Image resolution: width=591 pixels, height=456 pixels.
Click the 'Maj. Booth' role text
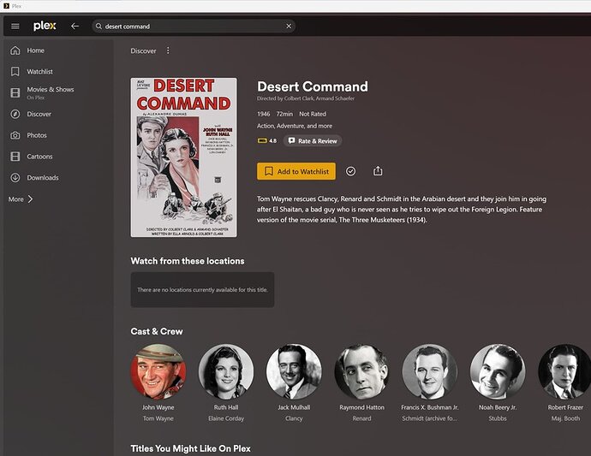(565, 418)
